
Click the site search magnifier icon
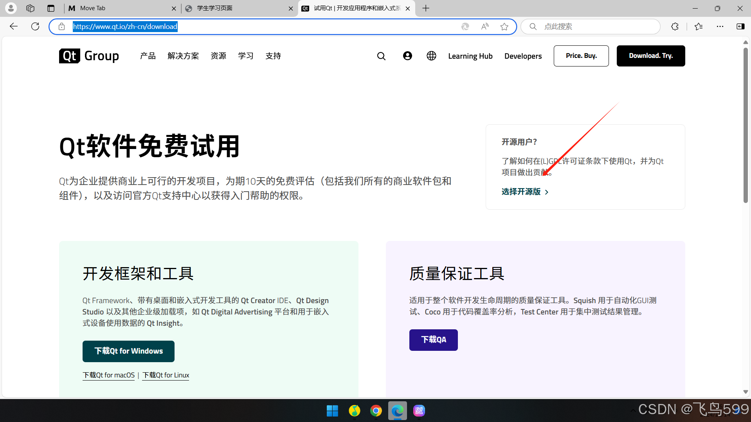[381, 56]
